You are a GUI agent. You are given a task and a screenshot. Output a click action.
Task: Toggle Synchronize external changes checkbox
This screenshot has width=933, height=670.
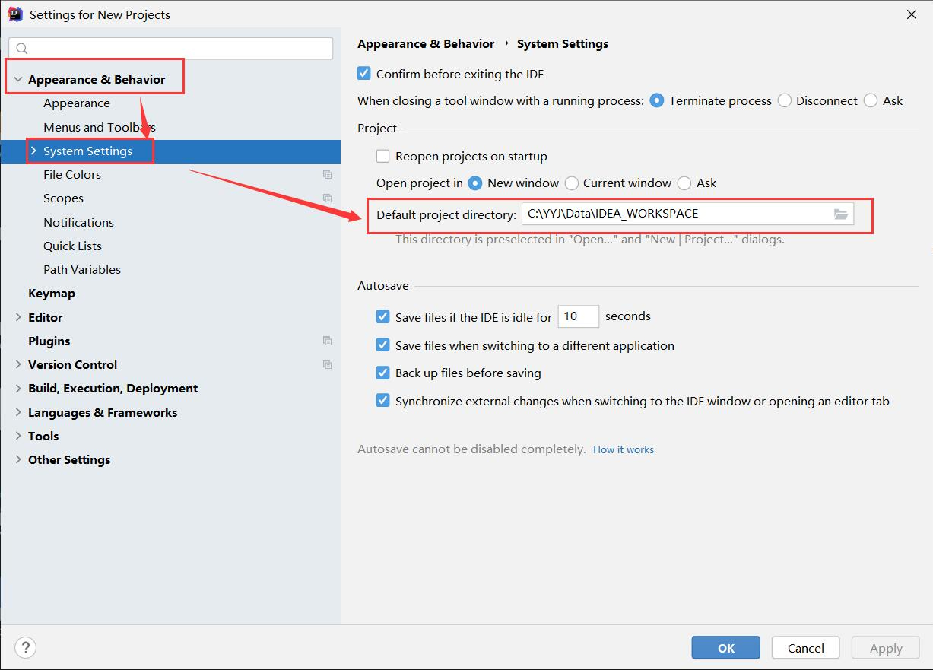click(383, 401)
